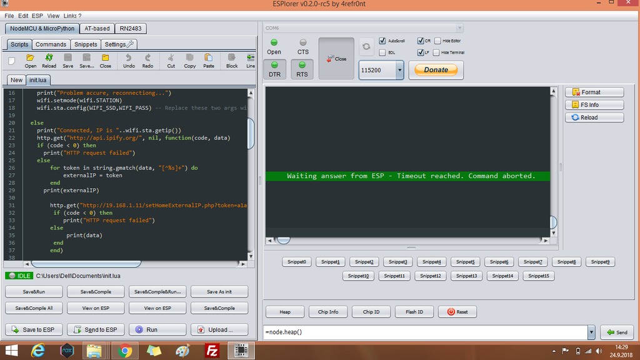This screenshot has height=360, width=640.
Task: Disable the AutoScroll checkbox
Action: pyautogui.click(x=382, y=41)
